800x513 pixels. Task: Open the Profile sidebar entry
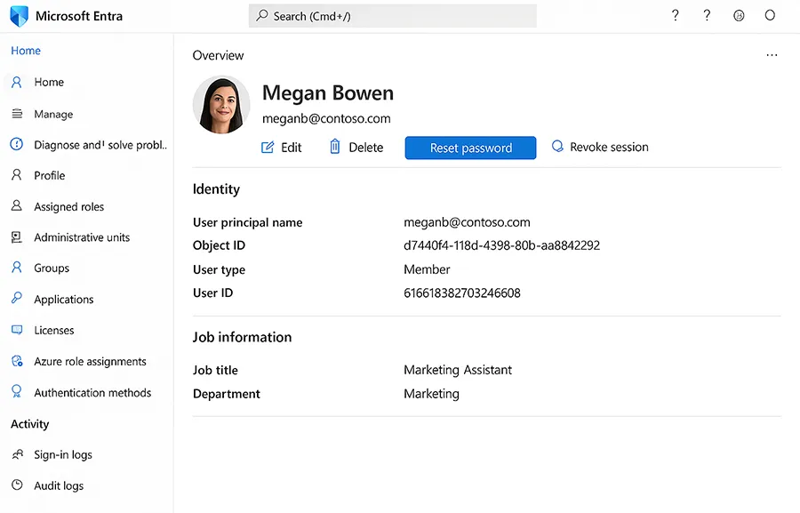[x=51, y=175]
